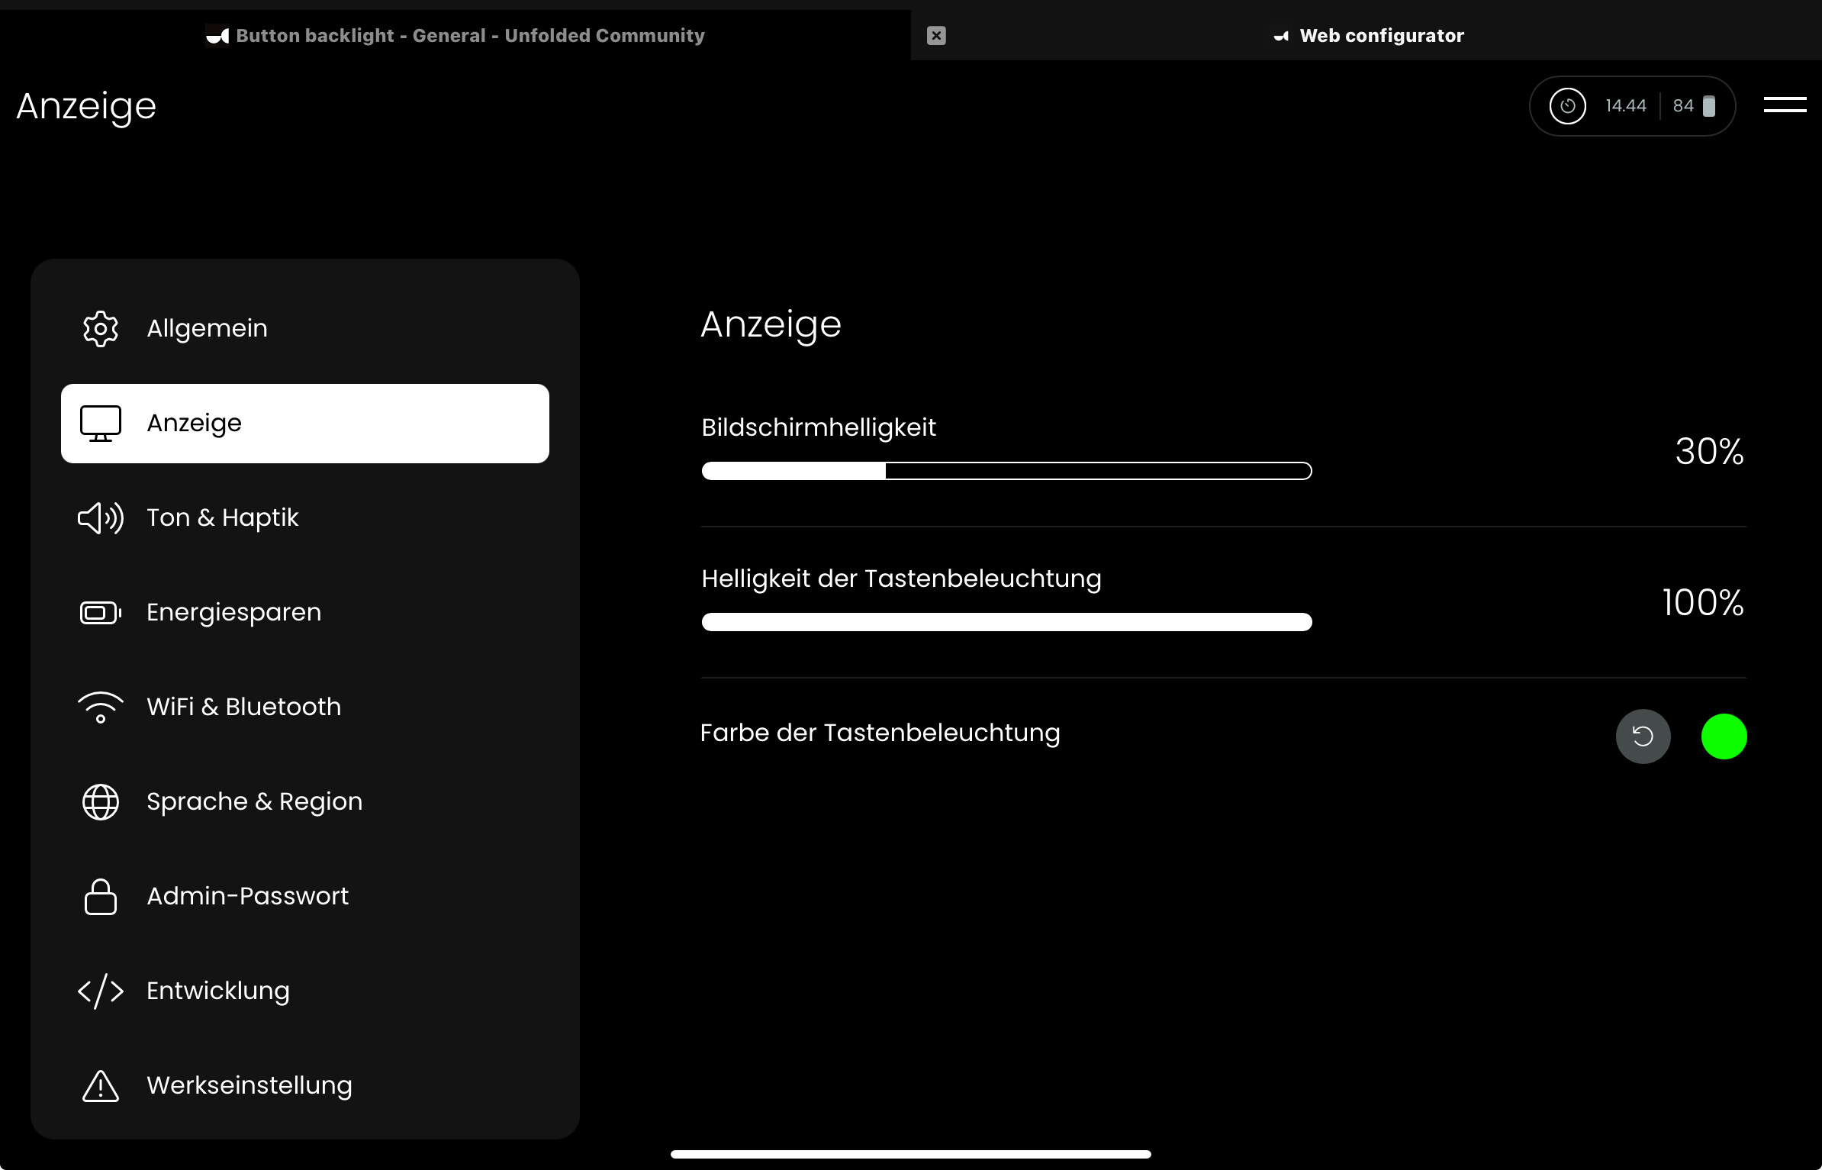Click the speaker icon for Ton & Haptik
Viewport: 1822px width, 1170px height.
[x=101, y=518]
